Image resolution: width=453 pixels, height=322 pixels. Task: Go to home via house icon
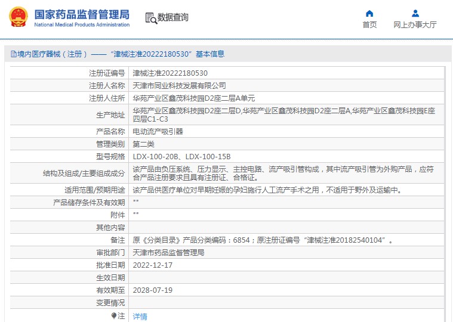(x=369, y=14)
